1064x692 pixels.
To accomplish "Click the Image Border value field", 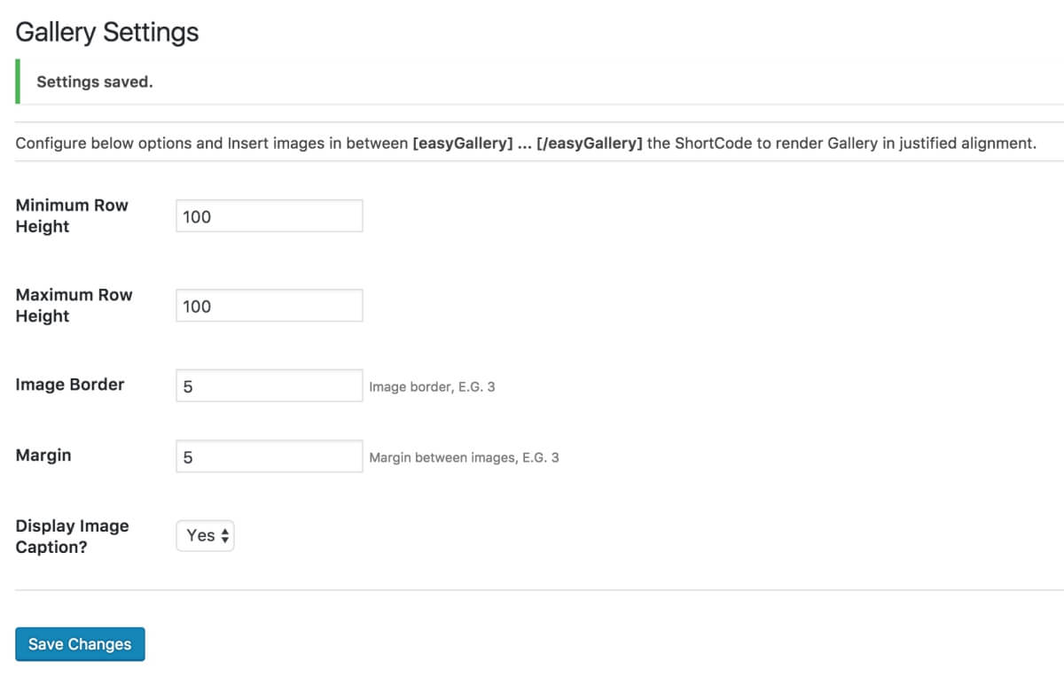I will (x=270, y=385).
